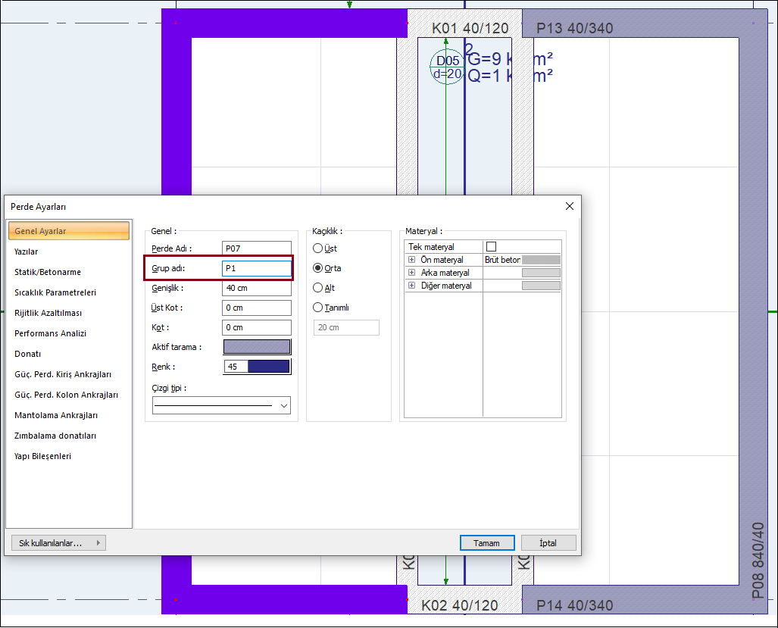Viewport: 778px width, 628px height.
Task: Click the İptal button
Action: (x=548, y=543)
